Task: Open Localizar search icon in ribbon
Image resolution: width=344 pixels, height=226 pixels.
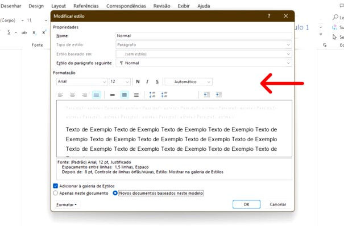Action: pos(335,17)
